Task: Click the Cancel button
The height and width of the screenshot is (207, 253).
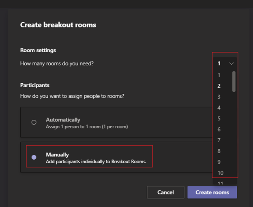Action: pyautogui.click(x=165, y=192)
